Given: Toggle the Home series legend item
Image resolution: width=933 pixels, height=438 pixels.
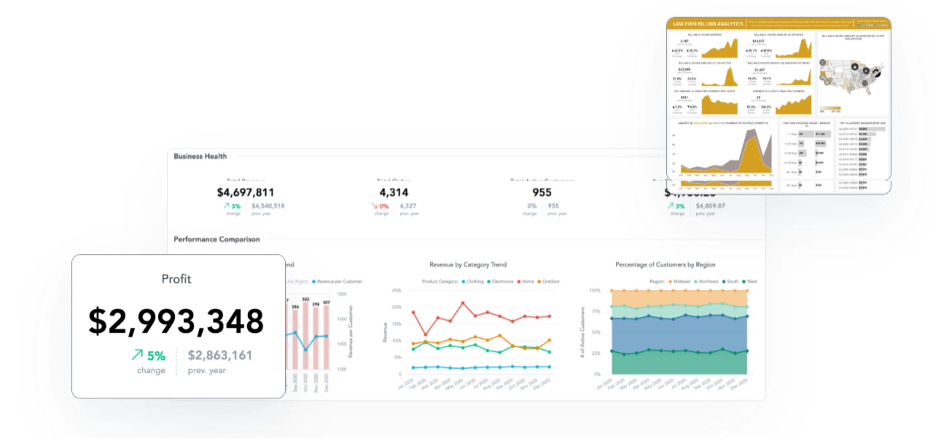Looking at the screenshot, I should coord(525,281).
